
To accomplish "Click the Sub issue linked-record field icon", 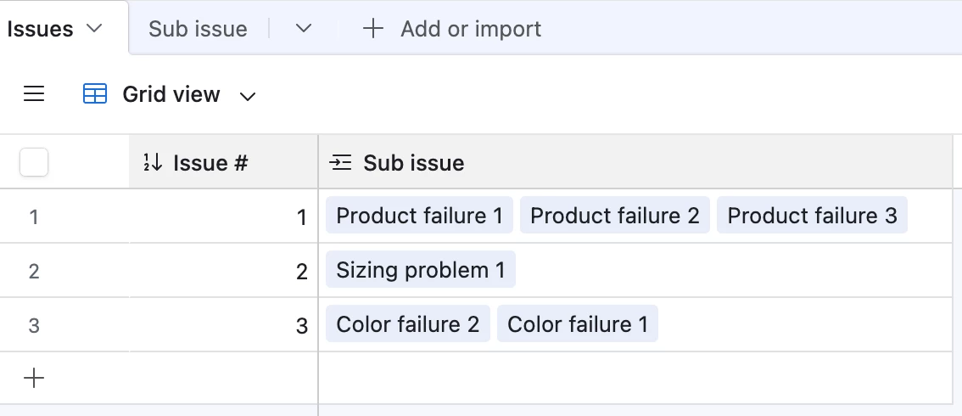I will pyautogui.click(x=341, y=162).
